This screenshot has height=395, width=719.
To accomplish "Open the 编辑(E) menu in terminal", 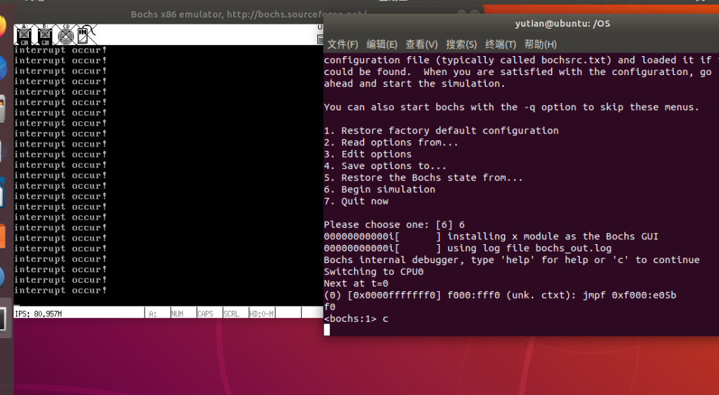I will tap(382, 44).
